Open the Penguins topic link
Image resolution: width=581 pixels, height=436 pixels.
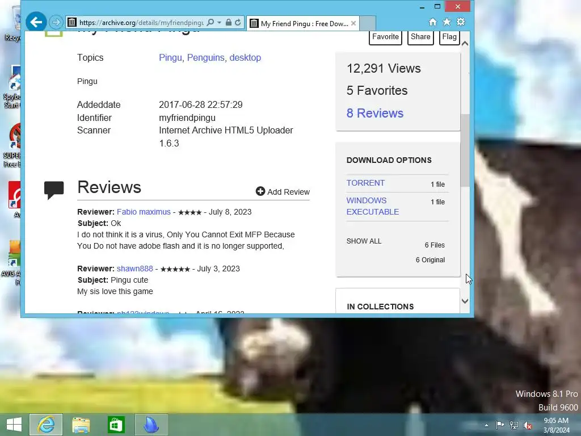click(x=205, y=58)
